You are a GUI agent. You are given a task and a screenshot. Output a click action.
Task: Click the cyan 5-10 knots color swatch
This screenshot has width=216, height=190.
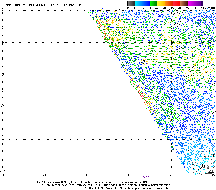(138, 4)
